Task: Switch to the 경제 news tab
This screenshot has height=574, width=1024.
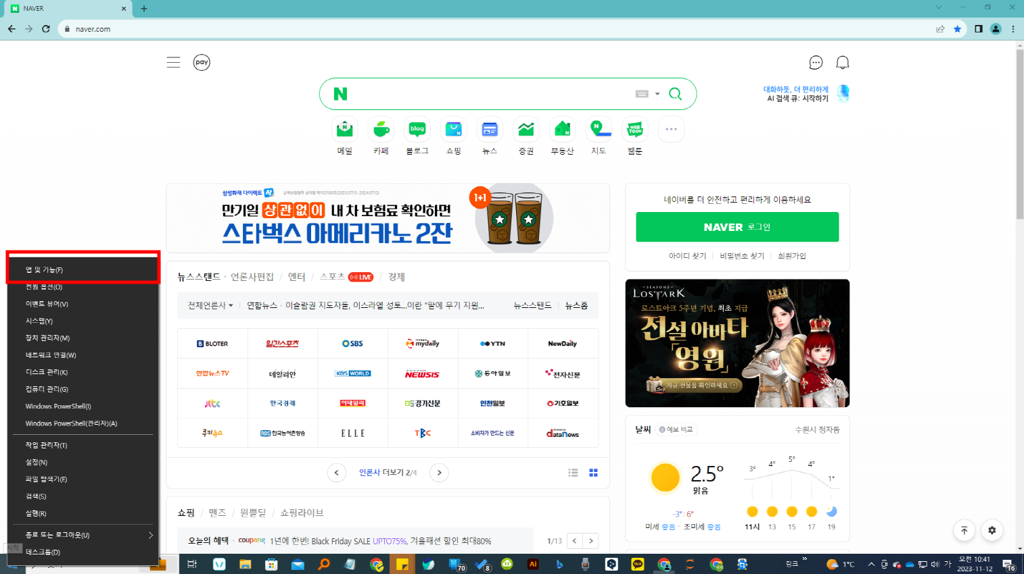Action: (x=398, y=277)
